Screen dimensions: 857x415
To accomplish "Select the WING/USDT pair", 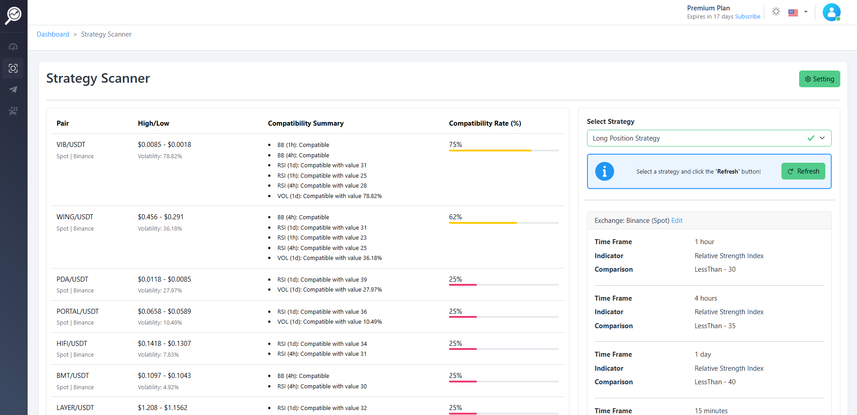I will tap(75, 217).
